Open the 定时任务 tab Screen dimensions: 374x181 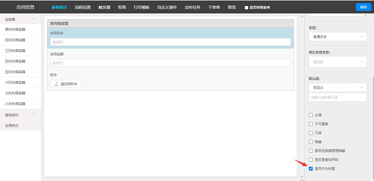(193, 7)
